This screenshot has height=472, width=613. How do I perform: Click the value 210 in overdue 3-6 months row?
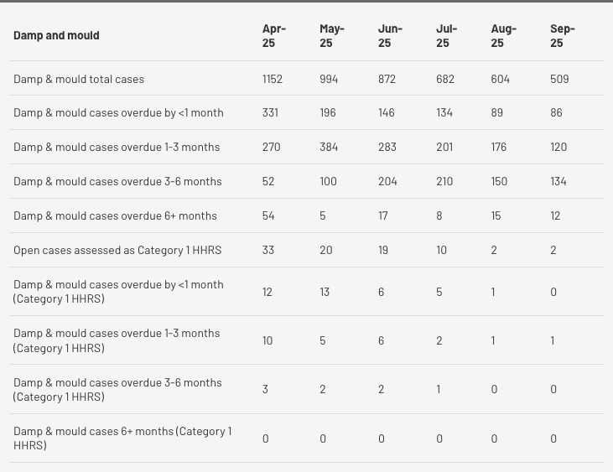tap(444, 181)
